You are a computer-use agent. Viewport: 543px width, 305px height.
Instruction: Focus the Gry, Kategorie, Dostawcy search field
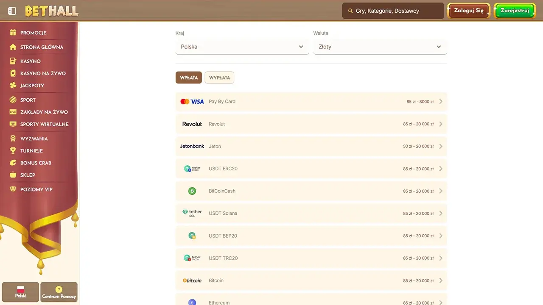(x=393, y=11)
